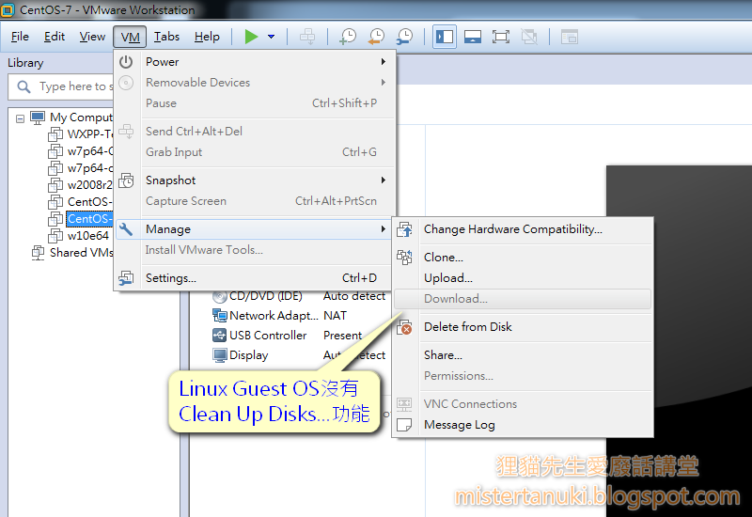The height and width of the screenshot is (517, 752).
Task: Open the power options dropdown arrow
Action: coord(271,37)
